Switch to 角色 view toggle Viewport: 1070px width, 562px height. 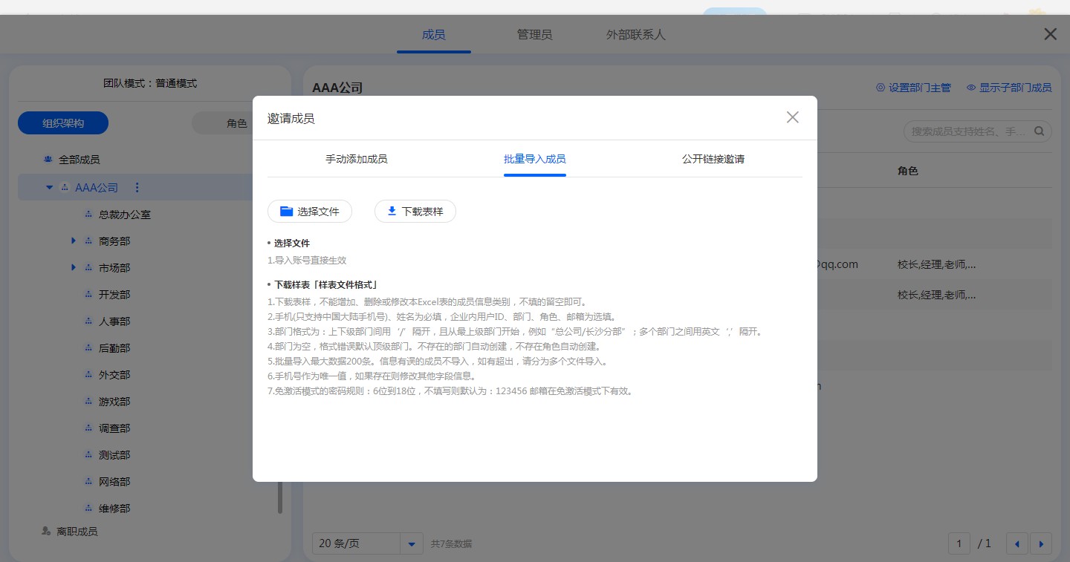(236, 123)
